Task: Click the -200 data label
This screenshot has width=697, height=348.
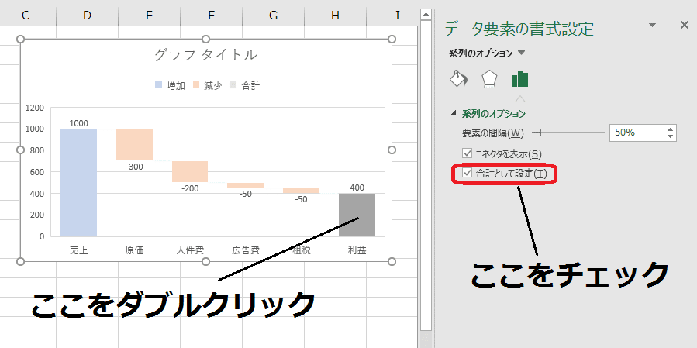Action: [190, 188]
